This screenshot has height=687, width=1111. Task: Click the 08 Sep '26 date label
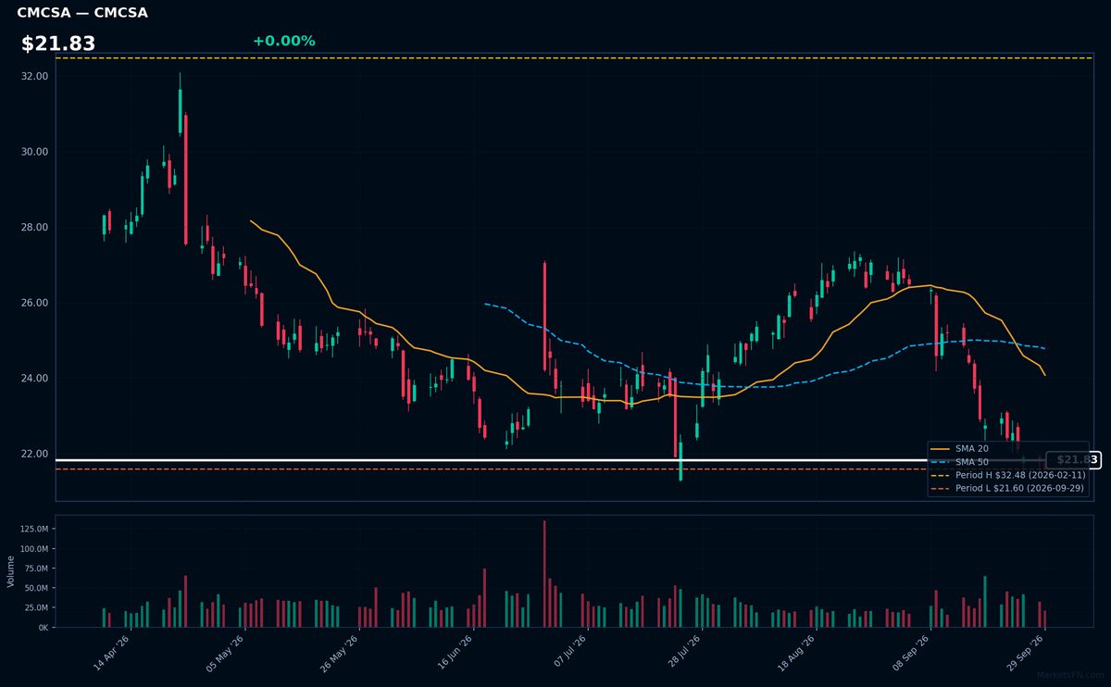[x=912, y=653]
